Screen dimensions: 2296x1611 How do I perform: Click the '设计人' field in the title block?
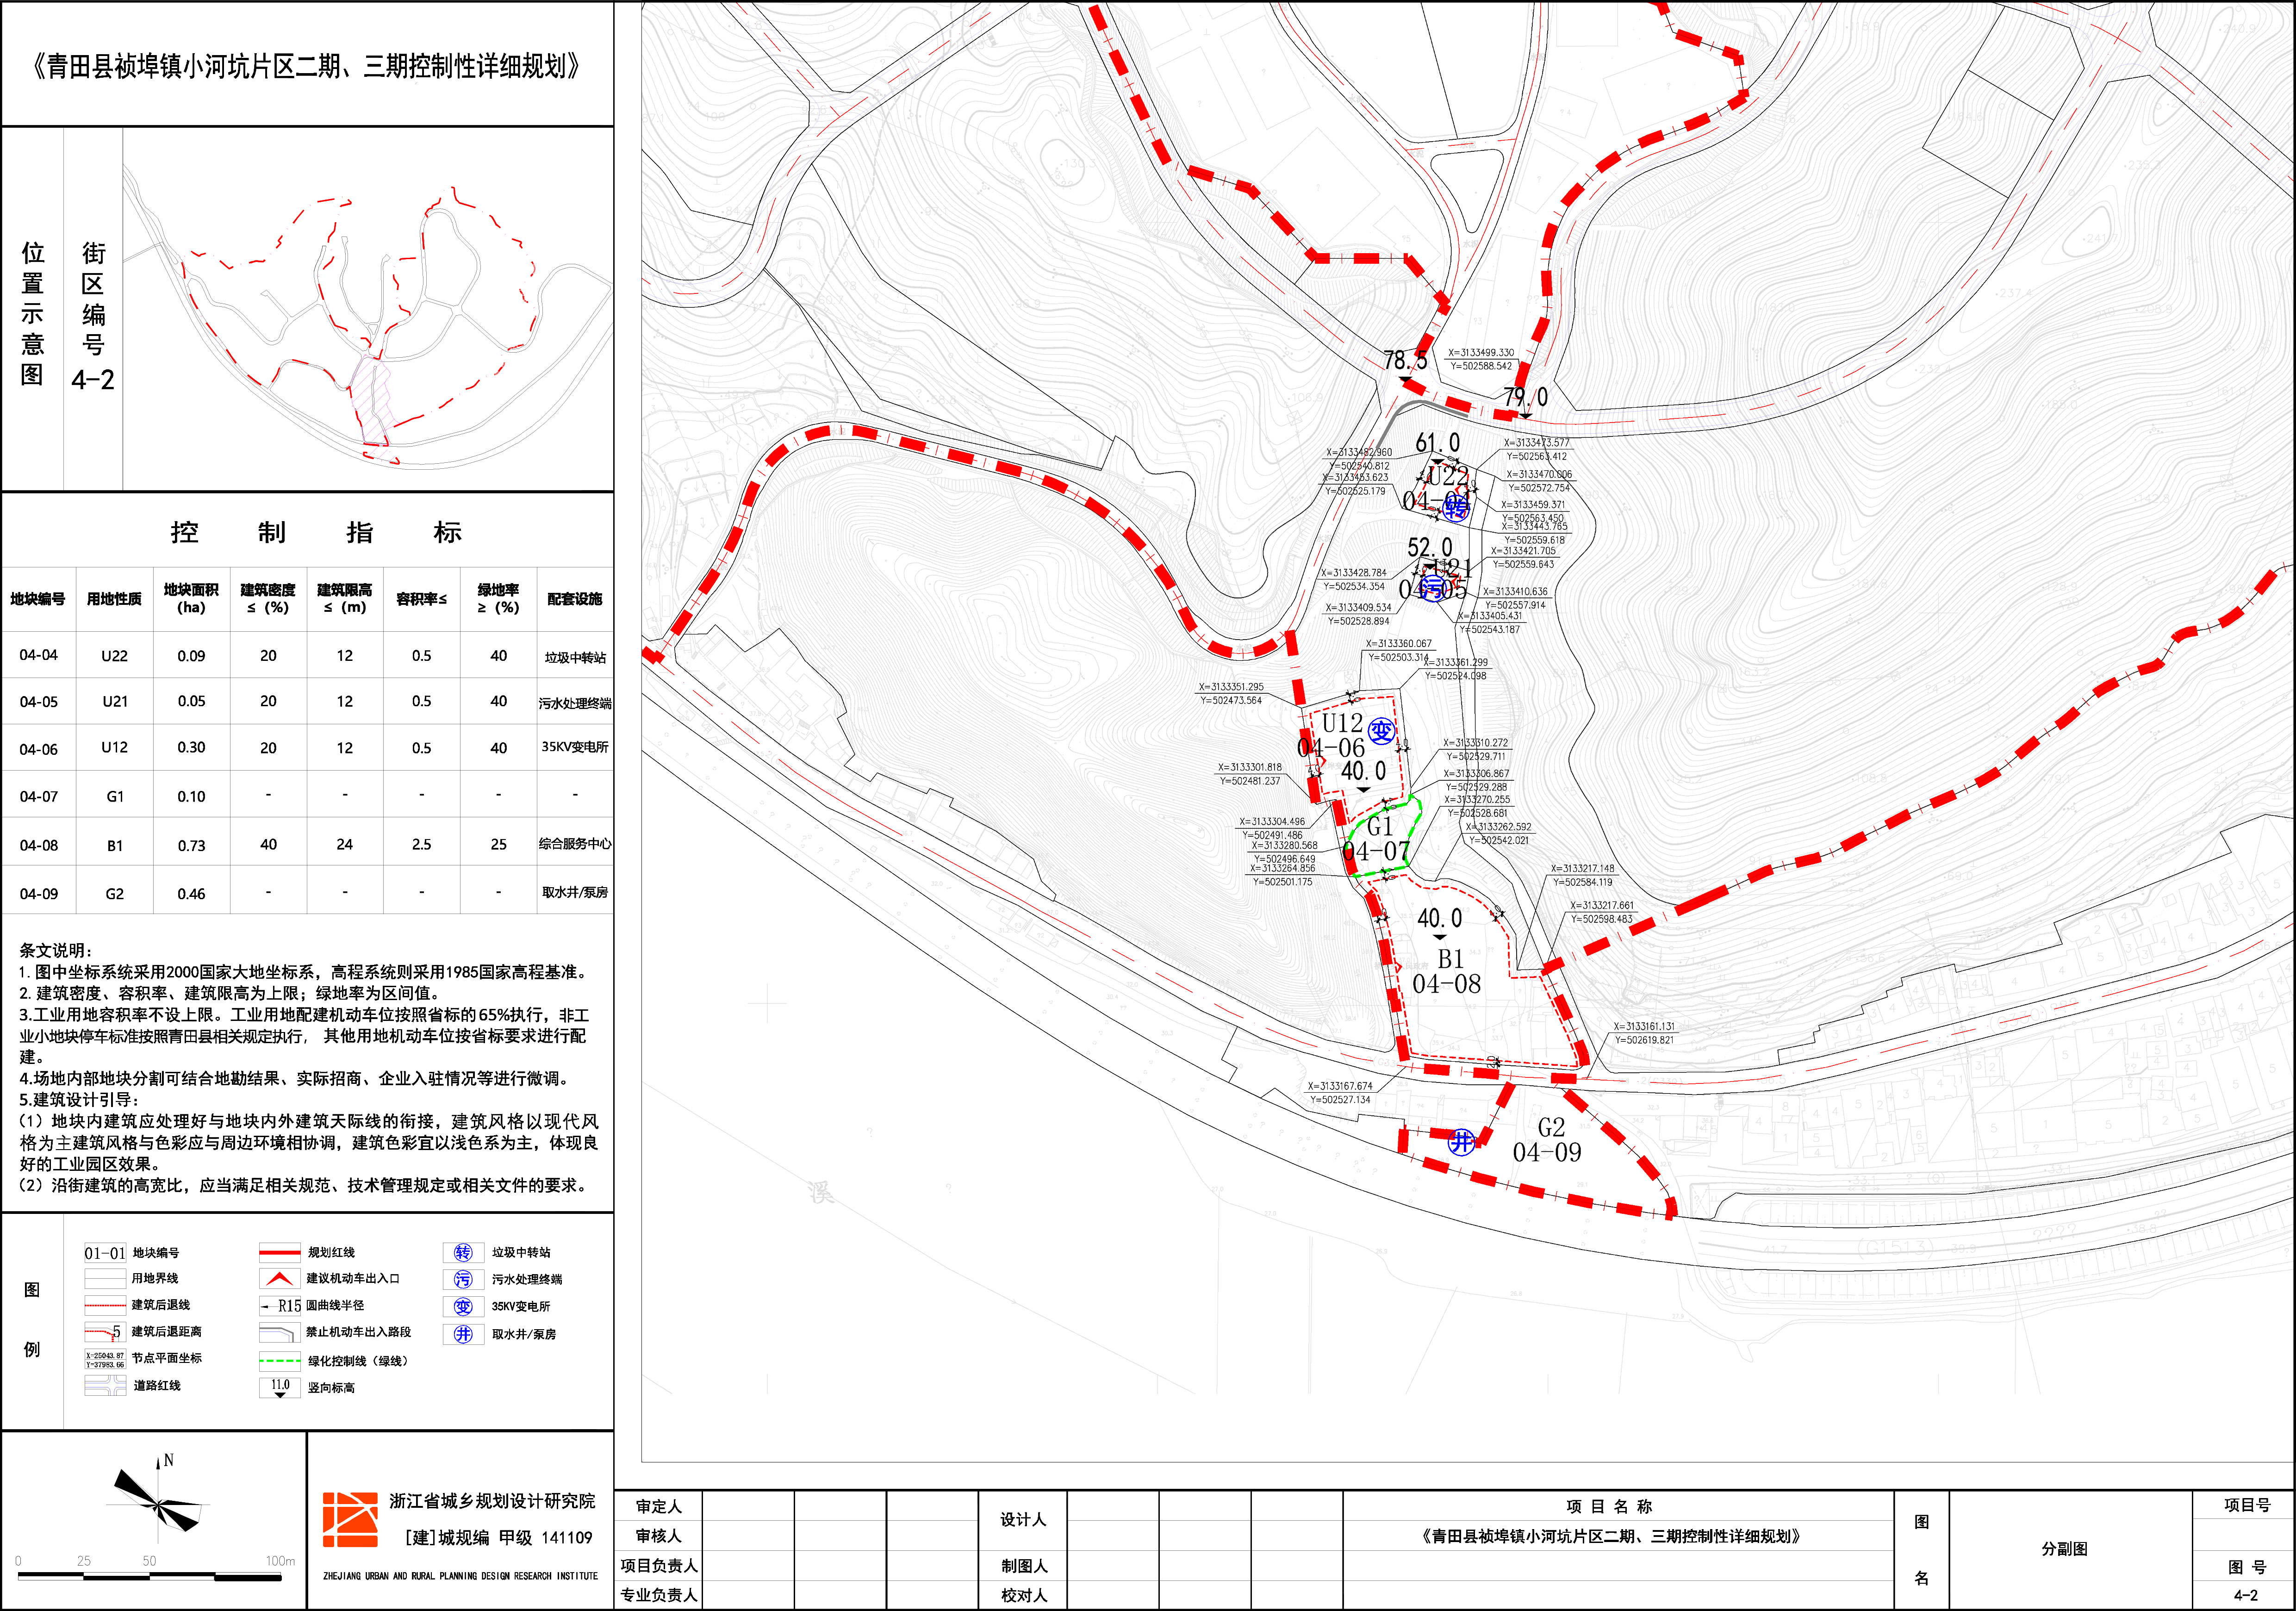click(1023, 1520)
